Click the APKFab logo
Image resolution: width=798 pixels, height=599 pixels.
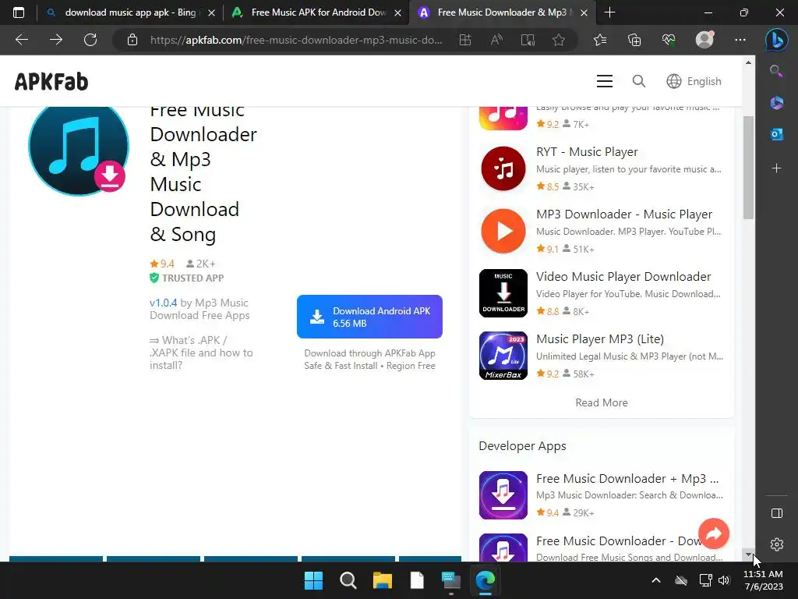coord(51,81)
